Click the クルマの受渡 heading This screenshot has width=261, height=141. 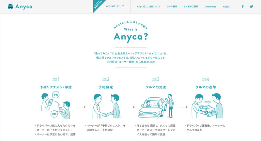coord(156,87)
